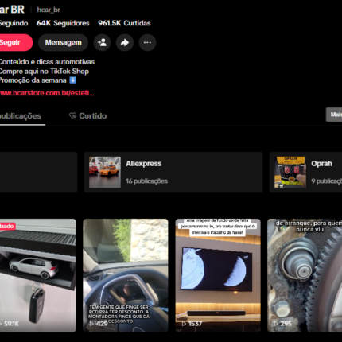Click the Aliexpress playlist title text
The image size is (342, 342).
(x=143, y=164)
